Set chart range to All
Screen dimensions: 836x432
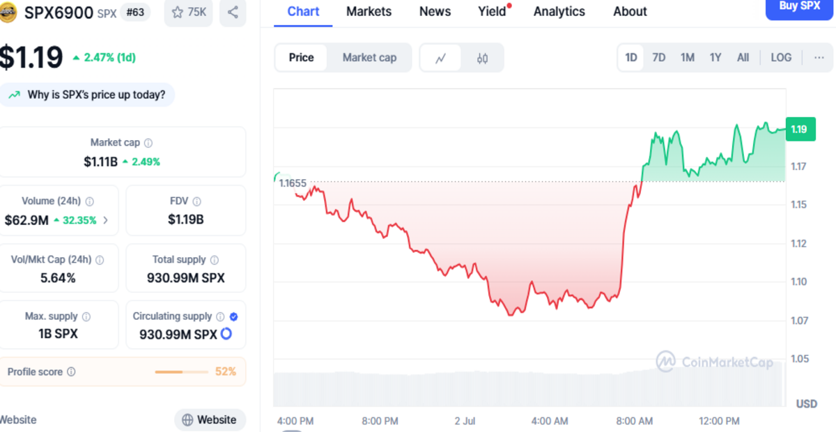coord(743,58)
